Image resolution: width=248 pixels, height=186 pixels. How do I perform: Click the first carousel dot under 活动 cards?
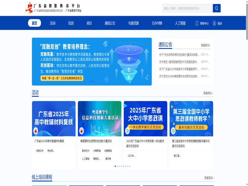[x=115, y=166]
